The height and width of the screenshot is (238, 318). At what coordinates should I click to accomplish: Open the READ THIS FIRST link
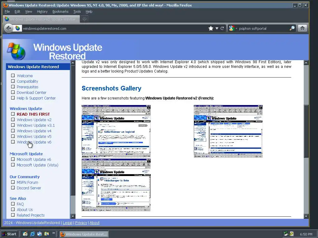[x=33, y=114]
